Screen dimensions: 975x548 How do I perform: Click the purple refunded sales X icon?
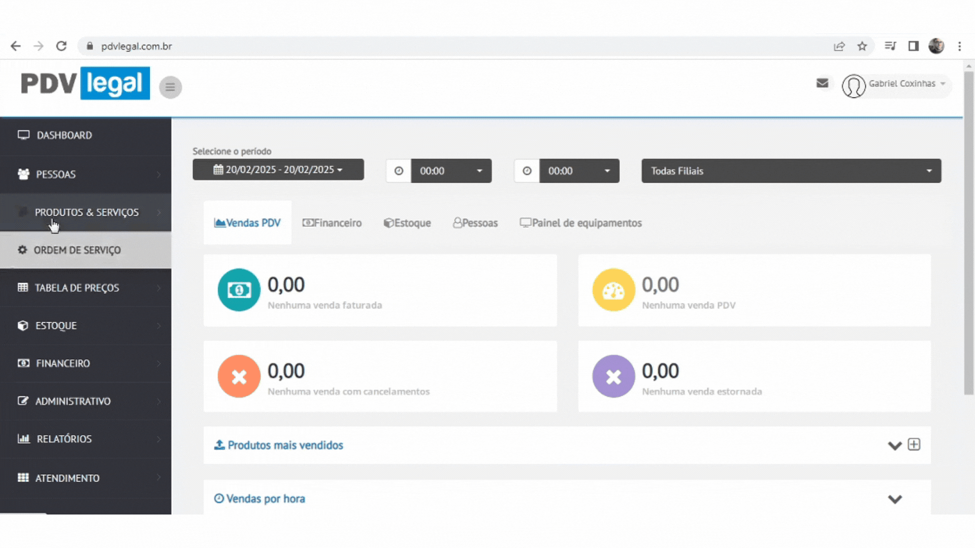(x=613, y=376)
